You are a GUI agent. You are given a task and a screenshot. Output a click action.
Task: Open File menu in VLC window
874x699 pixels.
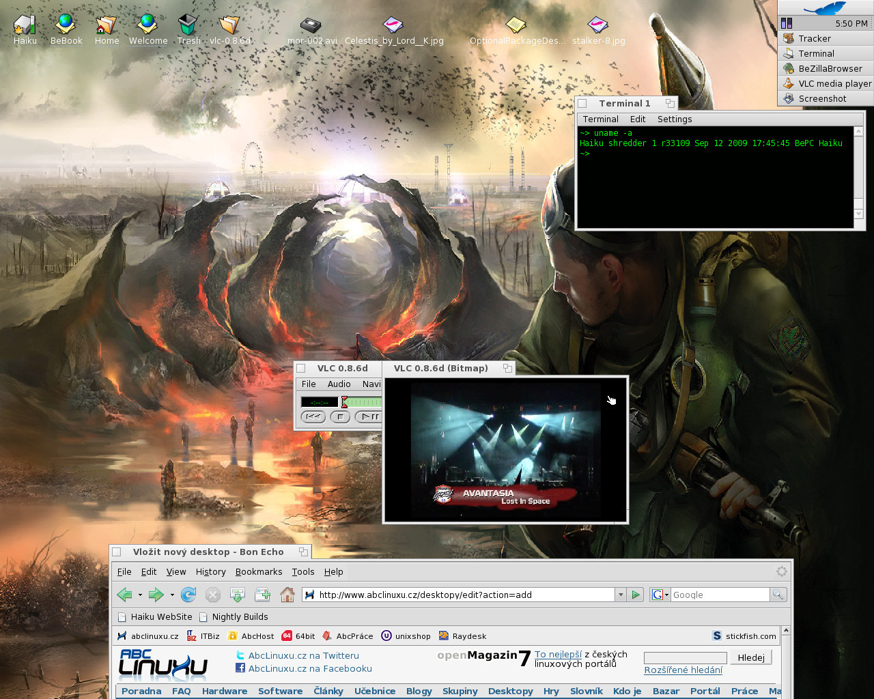coord(309,384)
